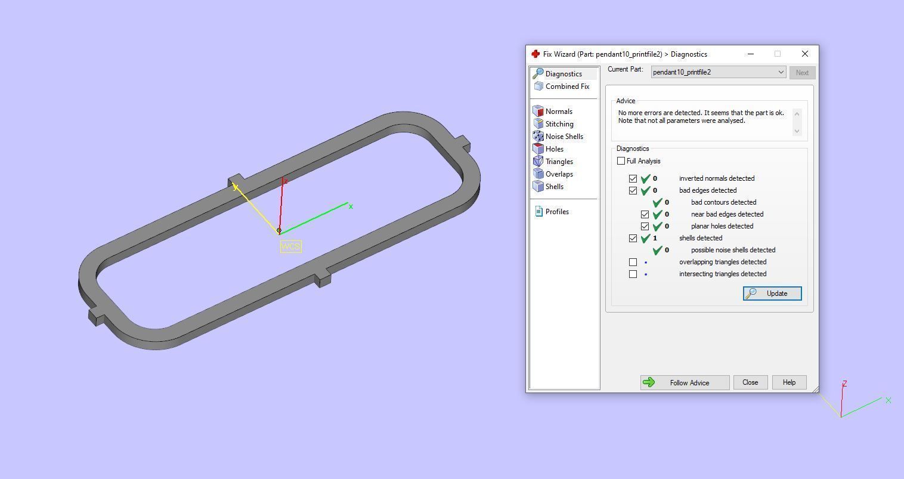Click the Follow Advice button

685,382
